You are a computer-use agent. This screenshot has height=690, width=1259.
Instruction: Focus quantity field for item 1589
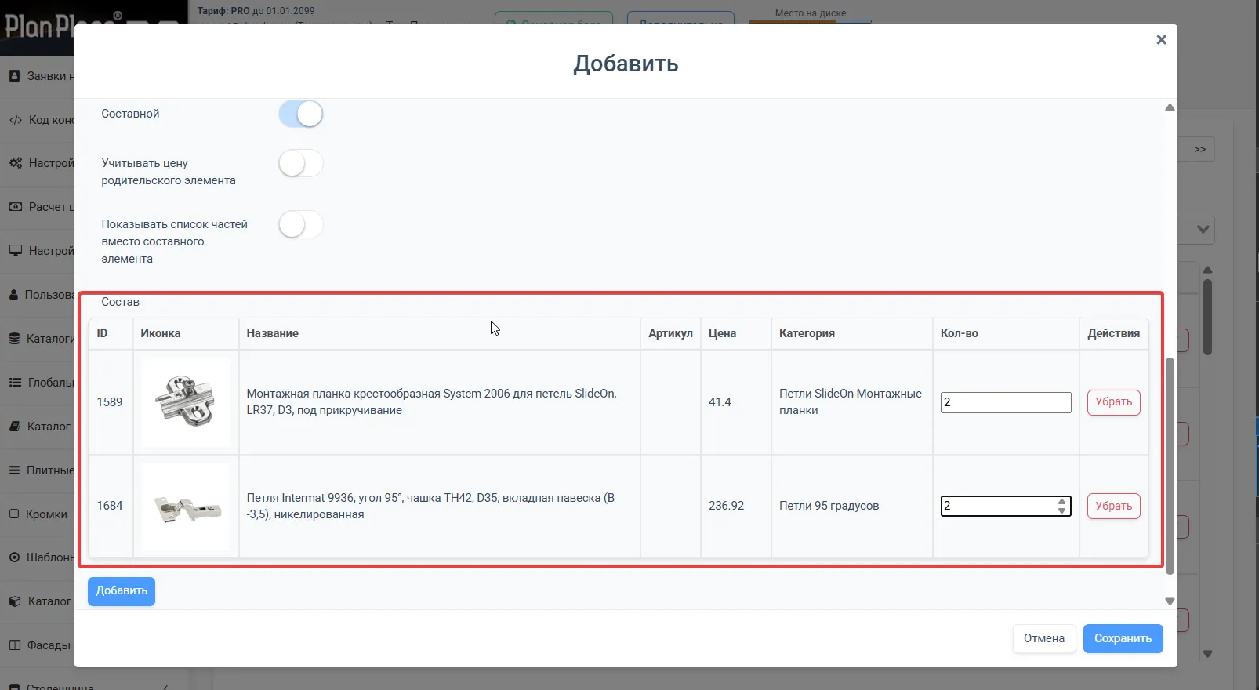pyautogui.click(x=1005, y=402)
